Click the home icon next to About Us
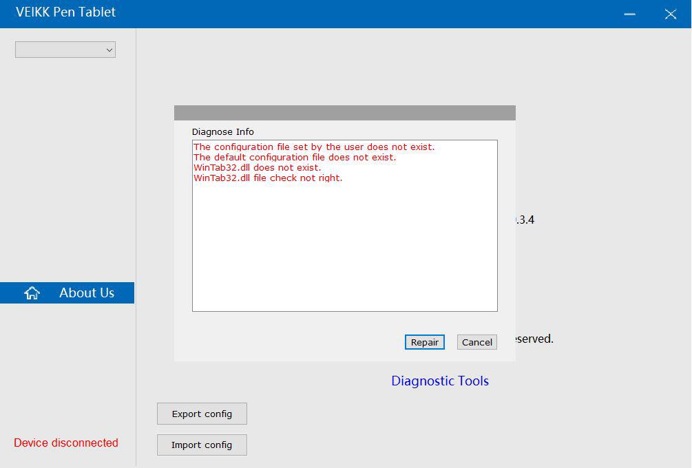Image resolution: width=692 pixels, height=468 pixels. [x=31, y=292]
